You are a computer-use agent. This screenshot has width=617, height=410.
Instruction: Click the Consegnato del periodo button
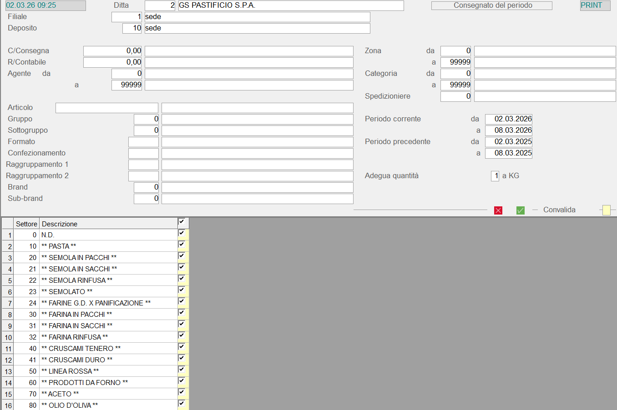[x=491, y=5]
